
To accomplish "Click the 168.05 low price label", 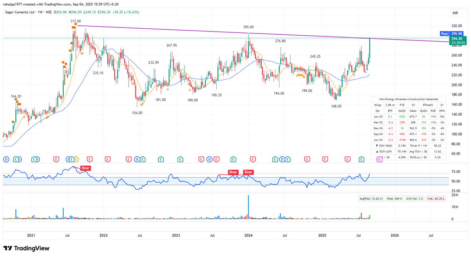I will pos(336,106).
